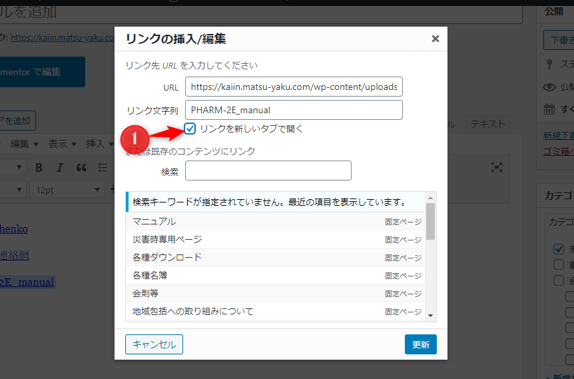The height and width of the screenshot is (379, 574).
Task: Toggle the first checked category checkbox
Action: click(559, 249)
